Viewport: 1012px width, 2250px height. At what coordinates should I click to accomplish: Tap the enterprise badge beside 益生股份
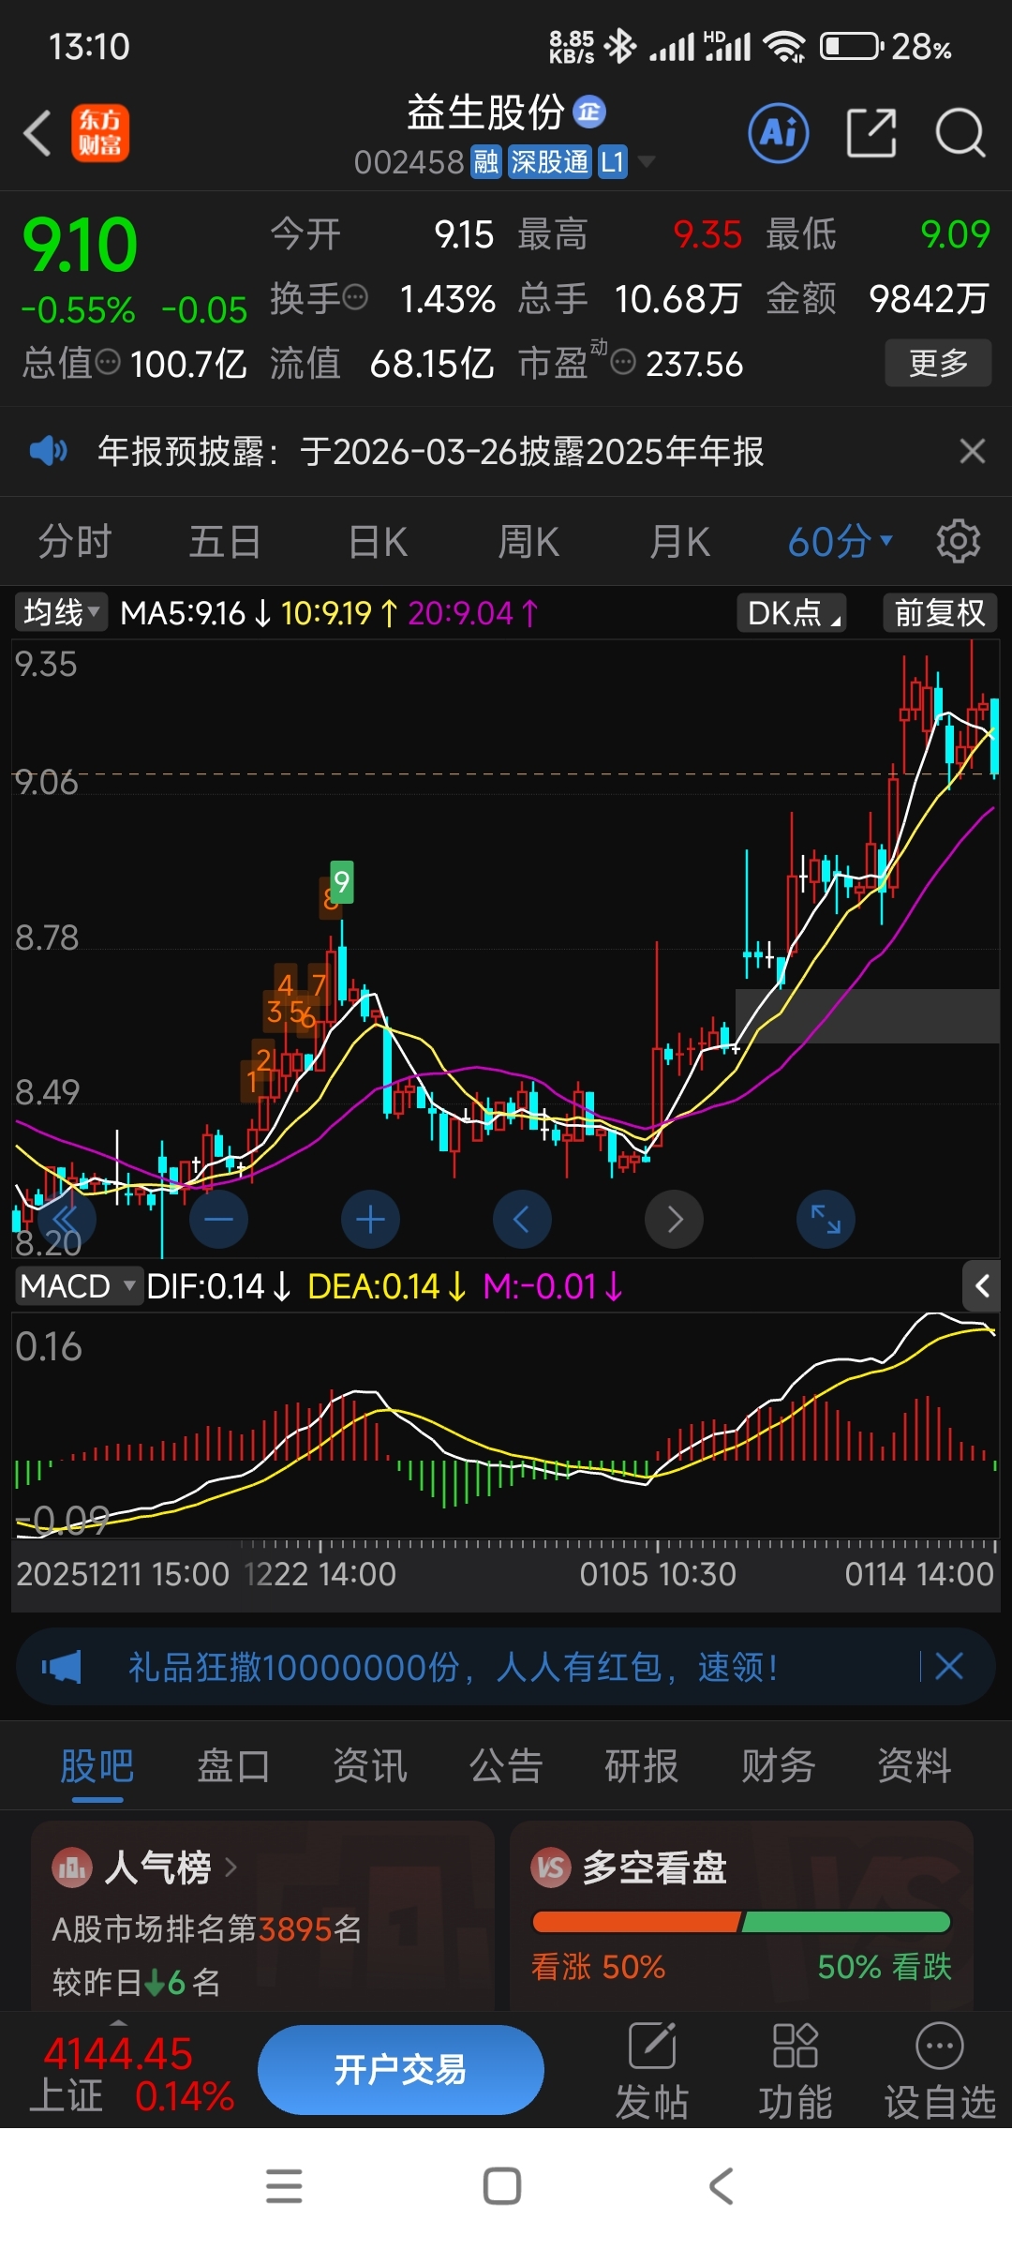tap(589, 112)
